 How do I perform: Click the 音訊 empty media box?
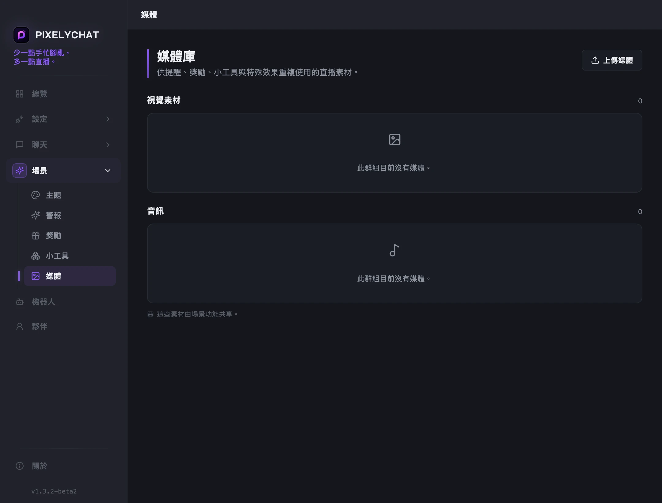pos(395,263)
